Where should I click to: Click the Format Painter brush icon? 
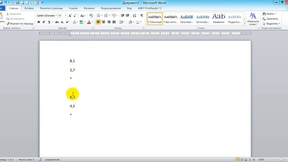coord(8,24)
